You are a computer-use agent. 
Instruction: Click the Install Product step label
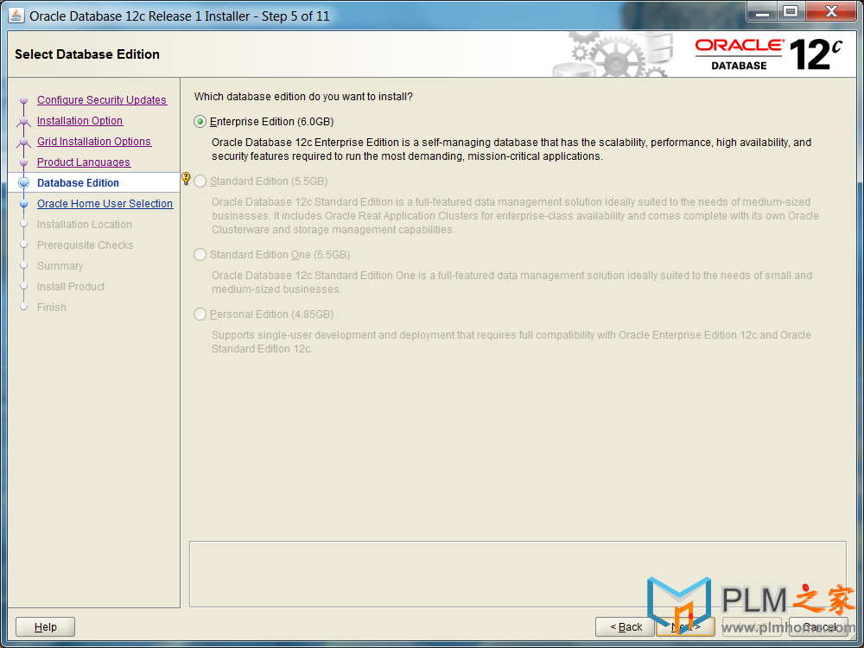(x=71, y=287)
